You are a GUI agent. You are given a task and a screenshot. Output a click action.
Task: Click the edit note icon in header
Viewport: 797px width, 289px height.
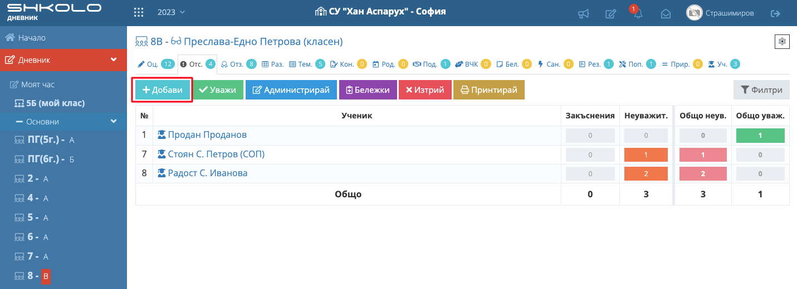[x=611, y=14]
